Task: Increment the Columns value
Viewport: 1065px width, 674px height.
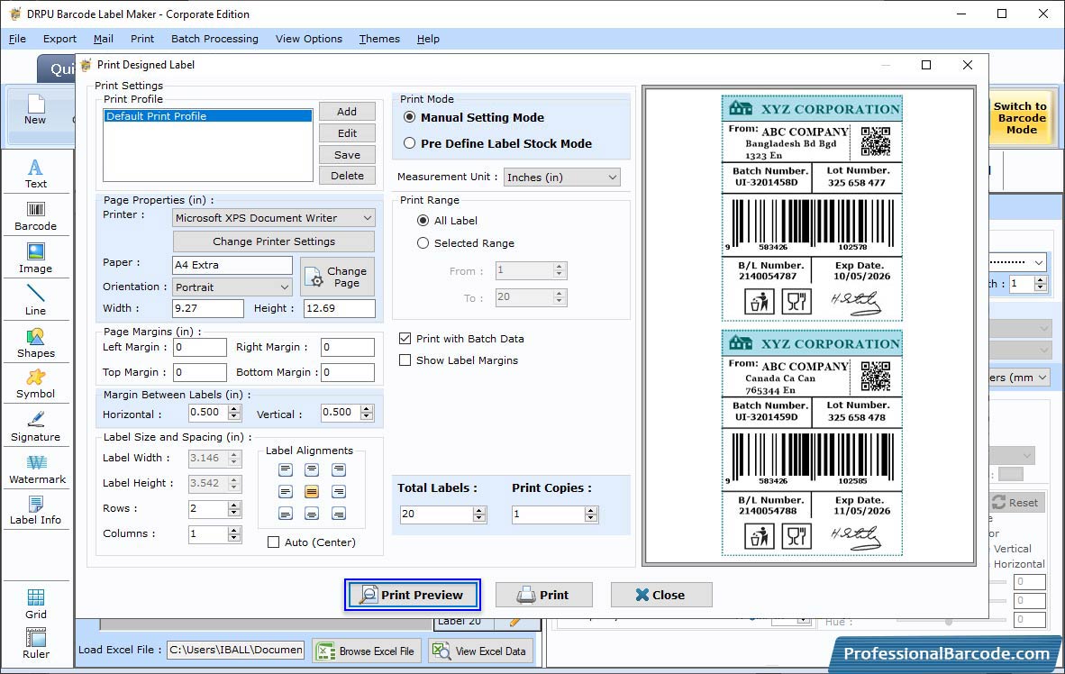Action: click(234, 530)
